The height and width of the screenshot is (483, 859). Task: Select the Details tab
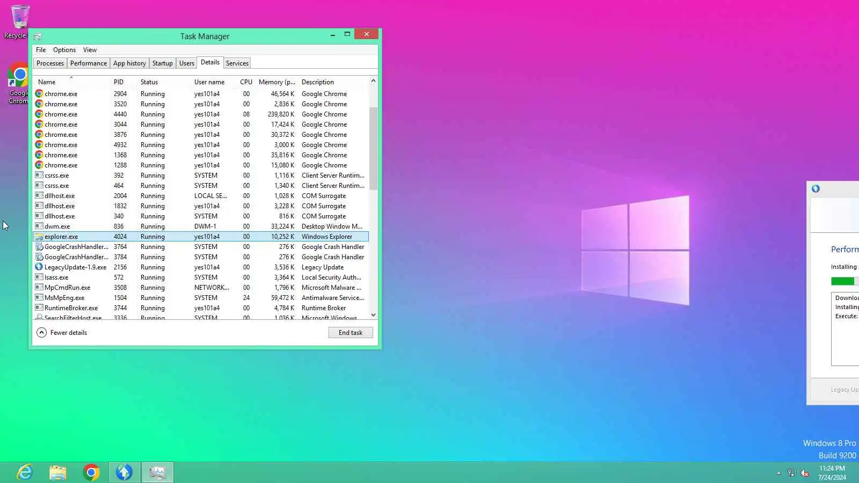point(210,62)
